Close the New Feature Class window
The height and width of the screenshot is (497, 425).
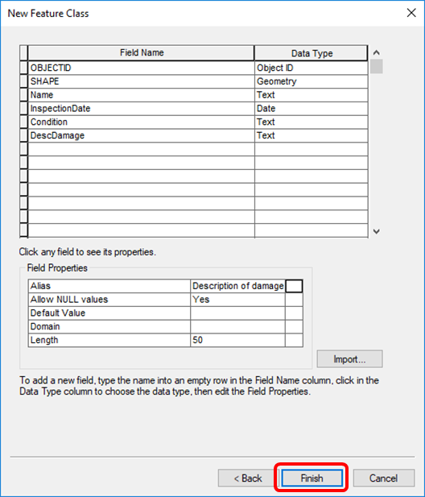411,13
